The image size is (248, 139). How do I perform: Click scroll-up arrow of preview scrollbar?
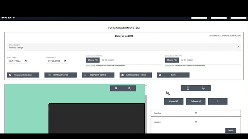146,86
